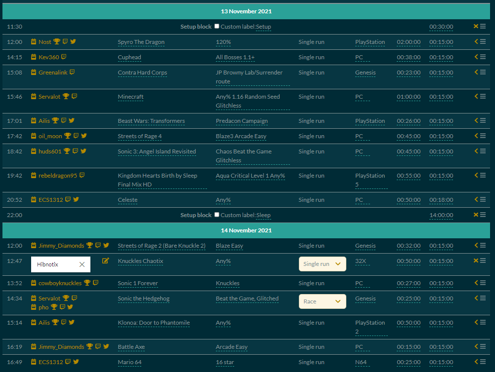
Task: Remove the 11:30 Setup block via X icon
Action: [476, 26]
